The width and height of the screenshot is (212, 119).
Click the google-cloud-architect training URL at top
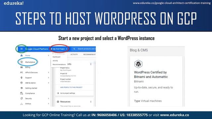[172, 3]
